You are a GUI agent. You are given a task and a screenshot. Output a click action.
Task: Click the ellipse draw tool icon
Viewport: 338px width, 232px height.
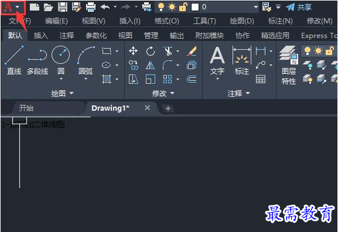tap(106, 65)
